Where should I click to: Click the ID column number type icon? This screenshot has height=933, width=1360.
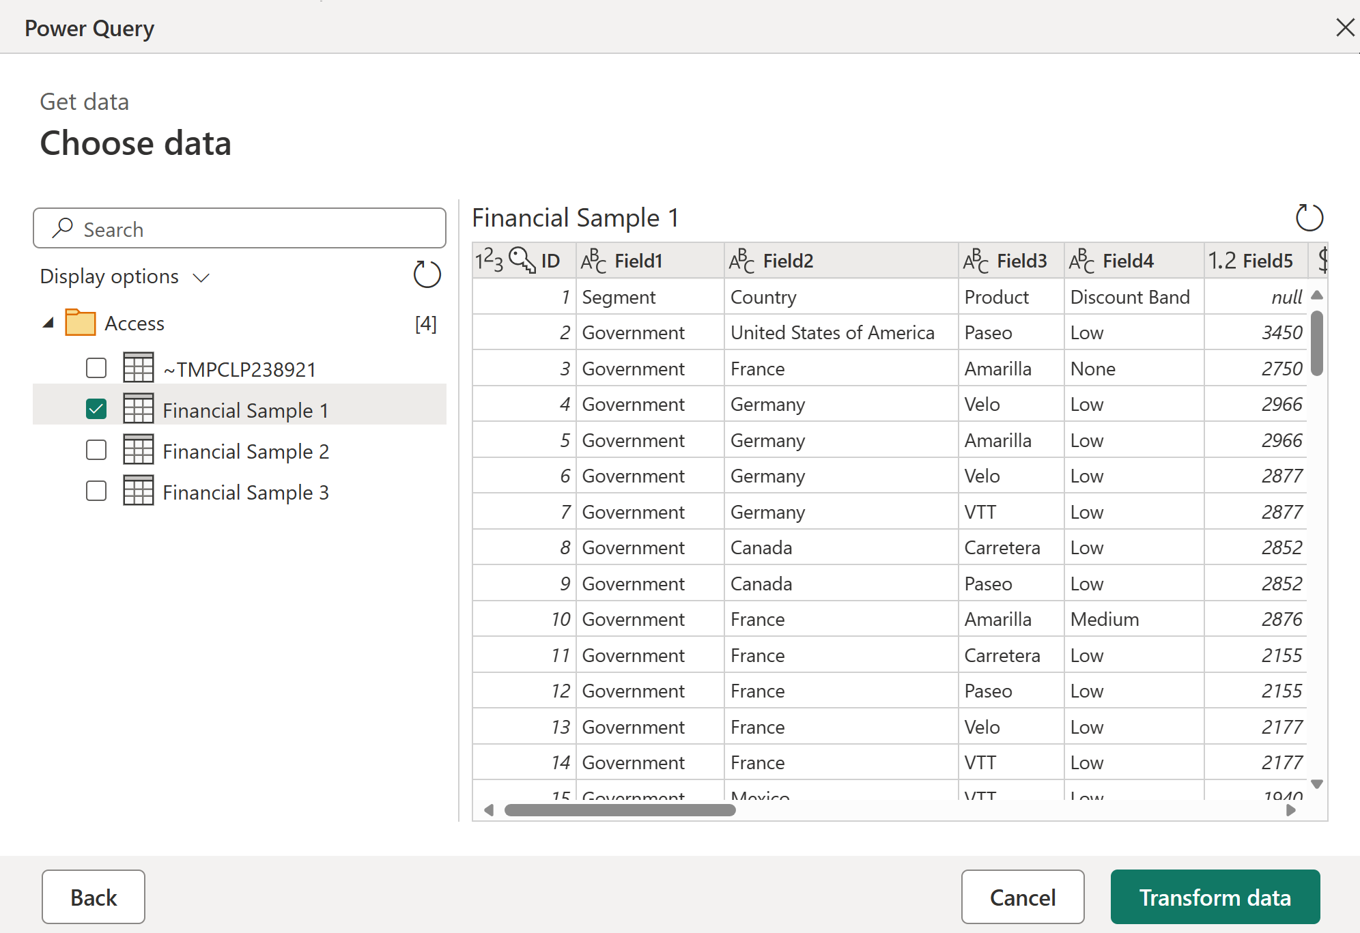point(489,261)
